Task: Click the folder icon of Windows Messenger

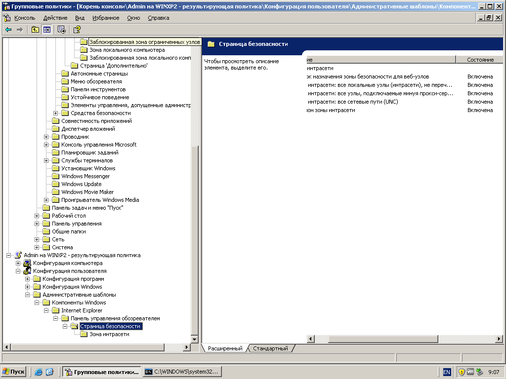Action: (x=56, y=176)
